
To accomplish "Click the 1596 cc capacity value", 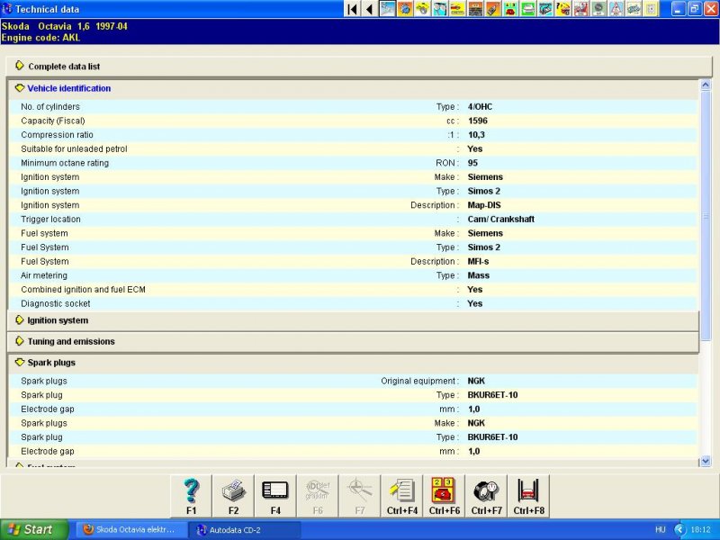I will point(478,121).
